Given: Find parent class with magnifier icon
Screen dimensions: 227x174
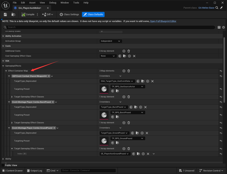Looking at the screenshot, I should coord(217,8).
